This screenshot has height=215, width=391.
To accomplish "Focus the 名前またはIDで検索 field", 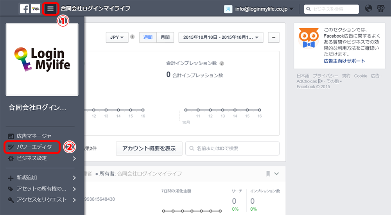I will point(232,149).
